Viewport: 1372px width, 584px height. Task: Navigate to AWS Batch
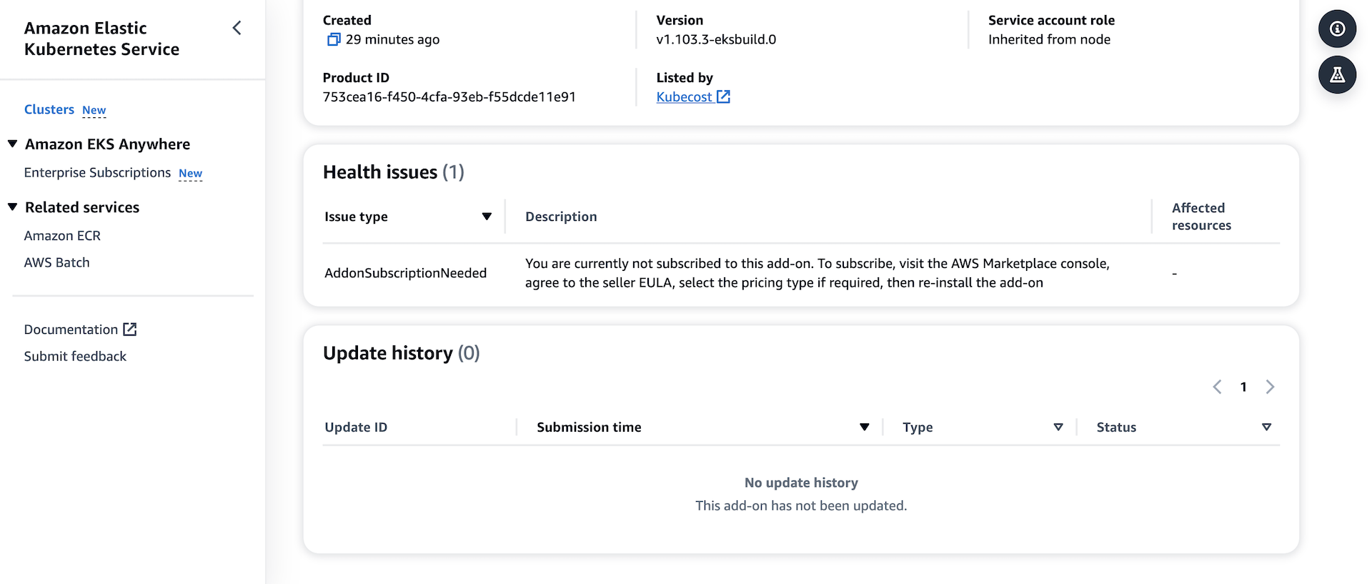[57, 262]
